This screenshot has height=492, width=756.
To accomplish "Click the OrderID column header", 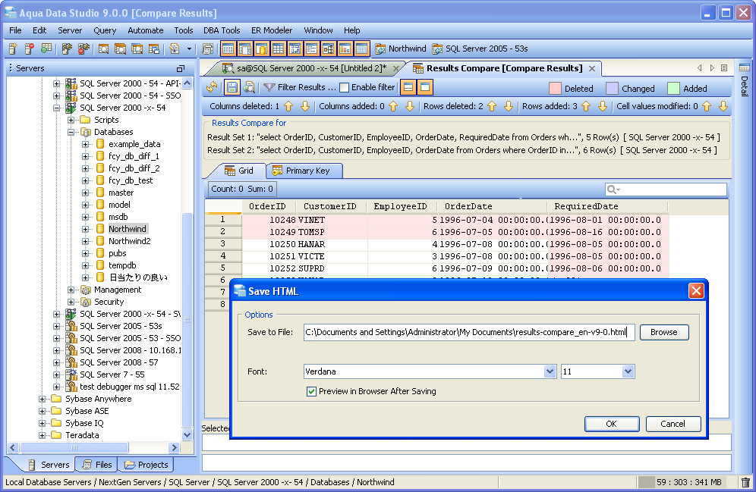I will 268,206.
